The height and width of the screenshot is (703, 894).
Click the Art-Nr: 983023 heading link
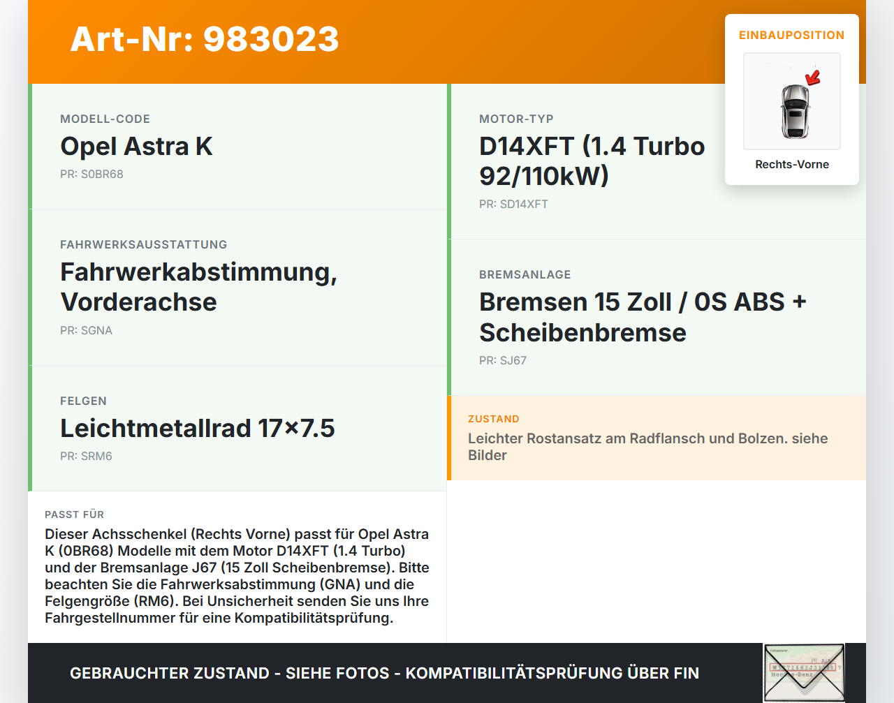tap(204, 40)
